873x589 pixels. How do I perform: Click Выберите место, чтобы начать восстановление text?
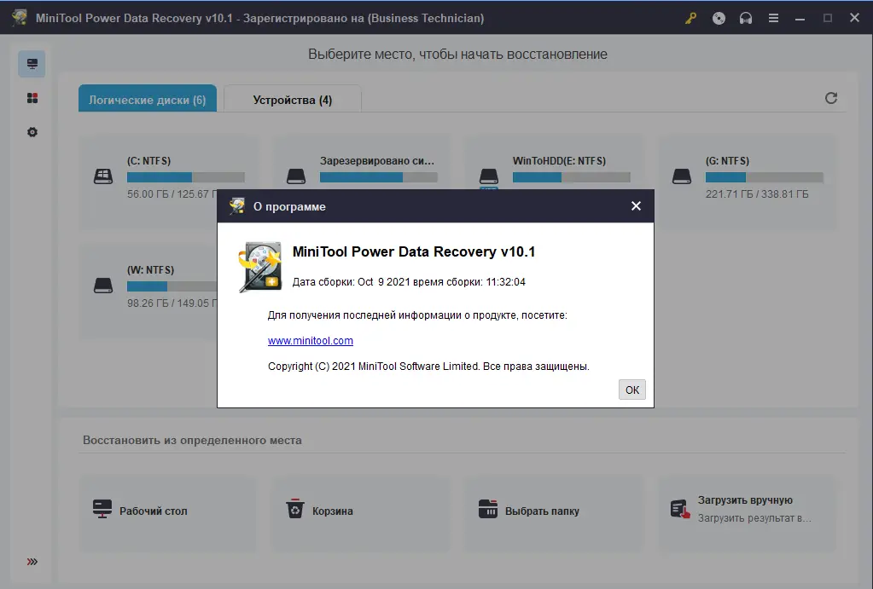click(457, 55)
